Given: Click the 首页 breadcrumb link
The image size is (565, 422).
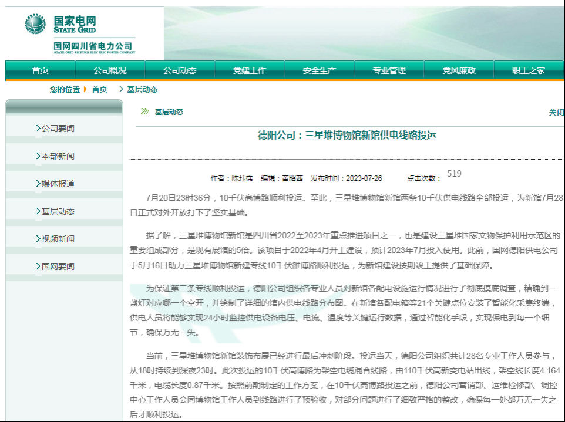Looking at the screenshot, I should [x=99, y=89].
